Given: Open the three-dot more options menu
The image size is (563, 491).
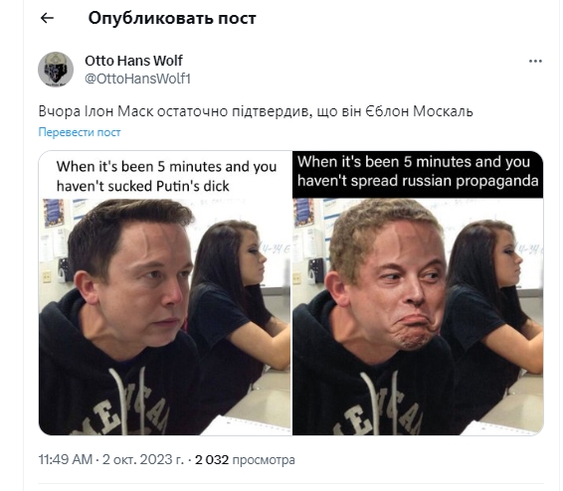Looking at the screenshot, I should [535, 62].
